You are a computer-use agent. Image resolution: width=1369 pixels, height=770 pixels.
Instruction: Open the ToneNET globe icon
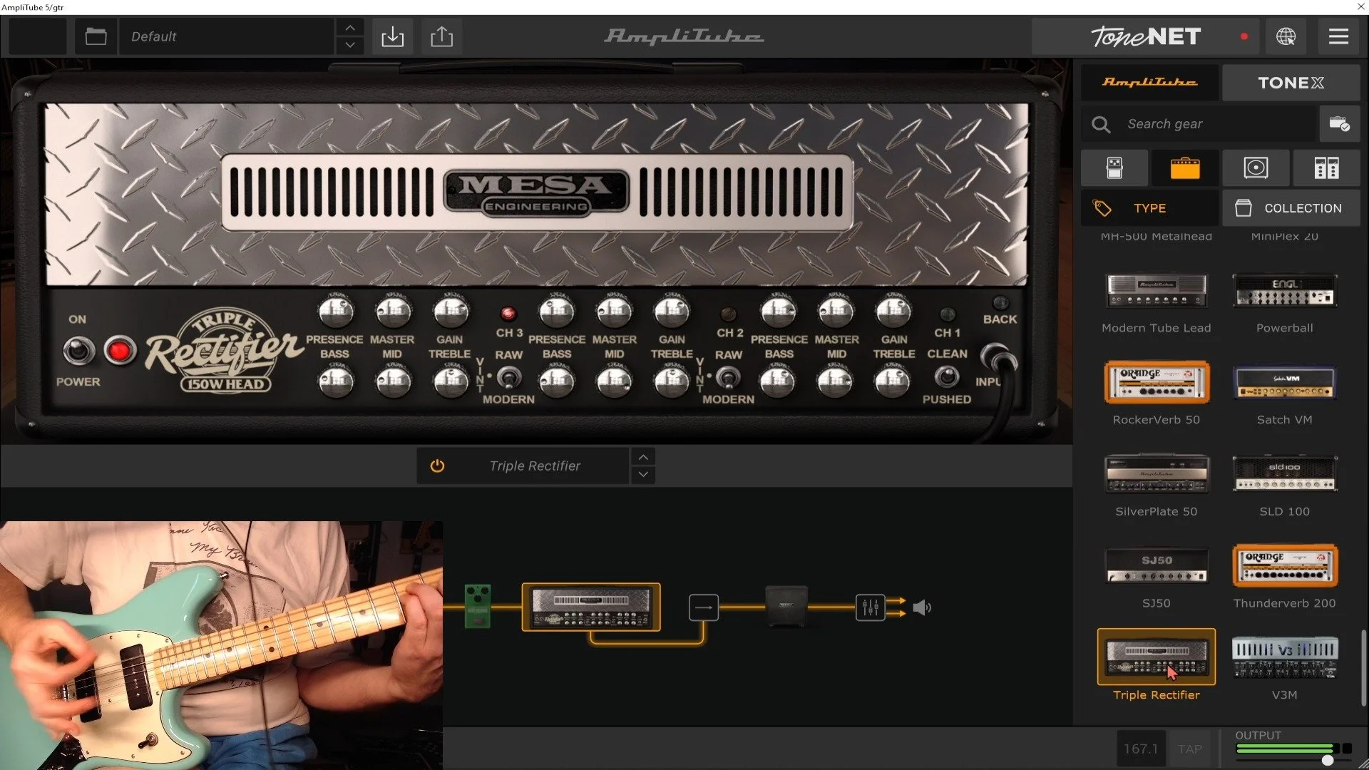point(1286,36)
